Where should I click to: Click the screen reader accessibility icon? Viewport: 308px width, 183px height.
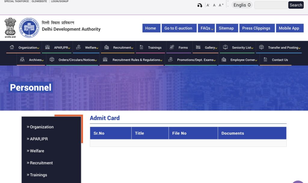[x=200, y=5]
